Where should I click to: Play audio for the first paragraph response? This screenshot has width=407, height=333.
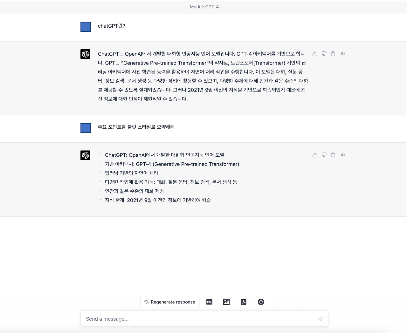[x=342, y=54]
